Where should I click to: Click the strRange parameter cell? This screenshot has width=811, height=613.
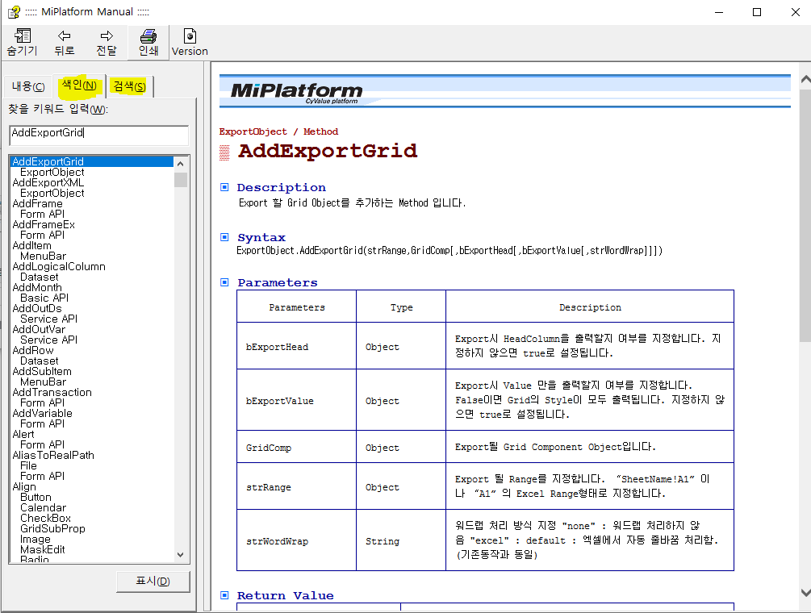296,486
